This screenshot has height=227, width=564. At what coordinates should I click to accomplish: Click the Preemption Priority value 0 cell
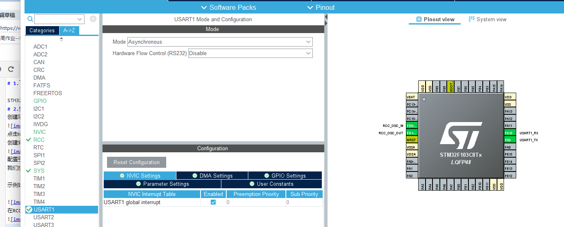256,203
